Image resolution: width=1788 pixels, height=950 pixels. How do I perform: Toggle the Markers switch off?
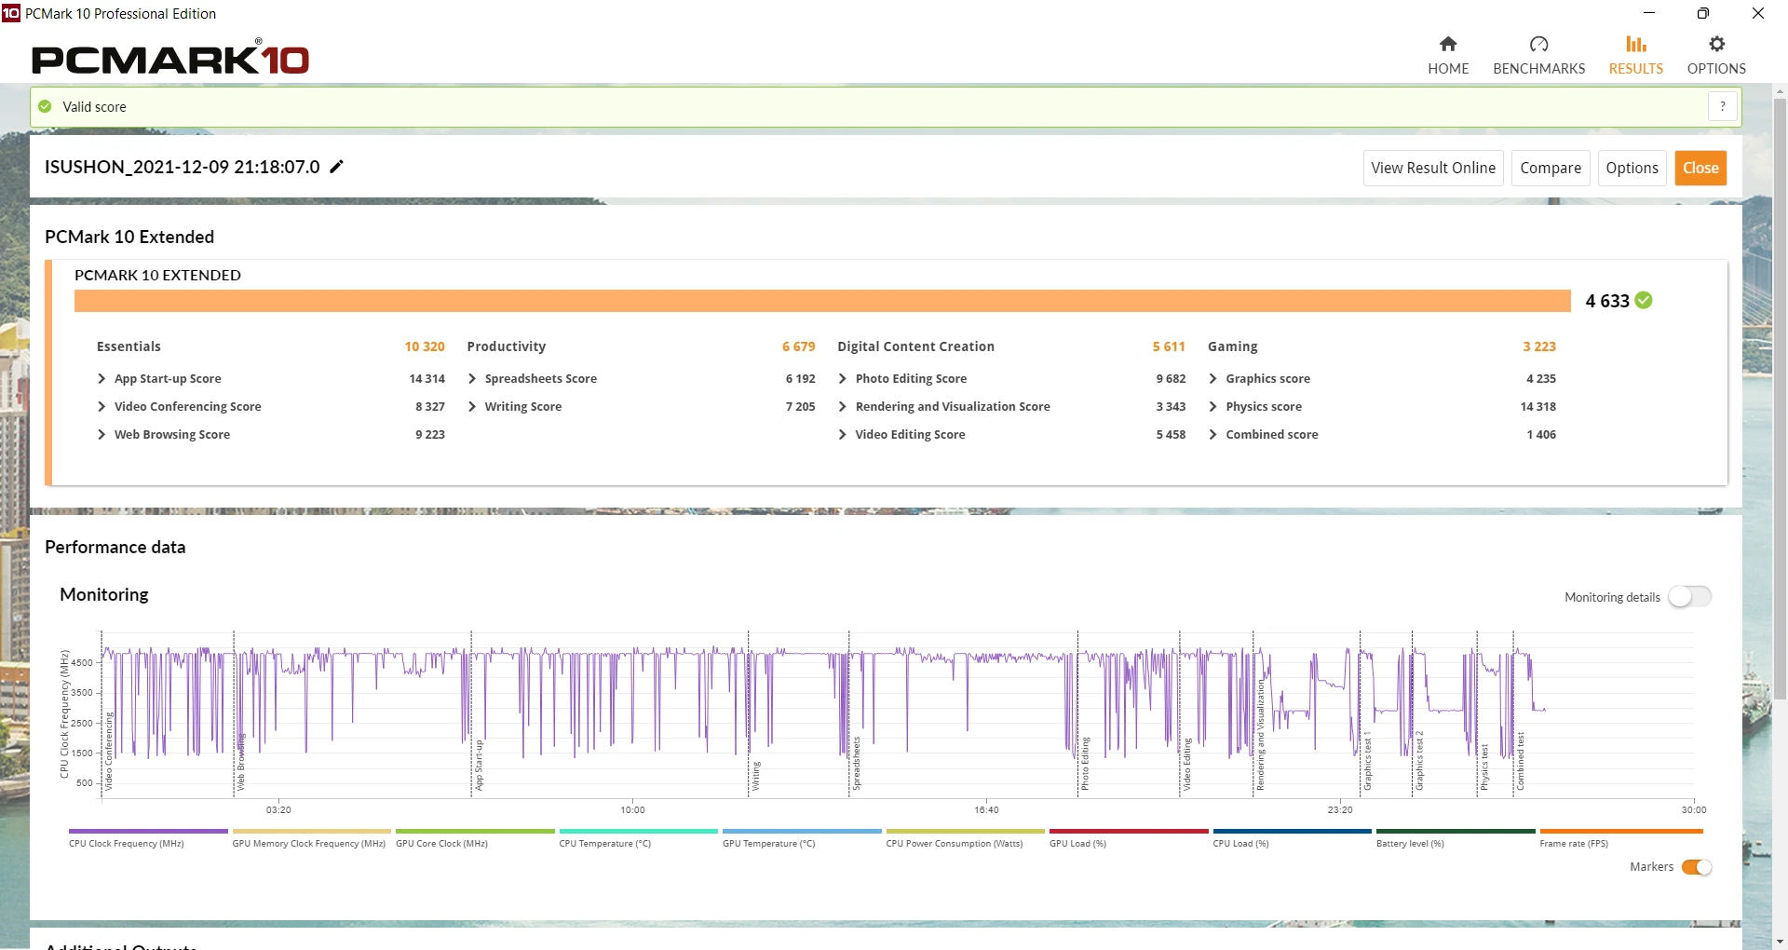[1697, 867]
